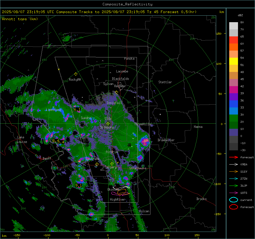The width and height of the screenshot is (255, 239).
Task: Pick the dark green 20 dBZ swatch
Action: click(233, 125)
